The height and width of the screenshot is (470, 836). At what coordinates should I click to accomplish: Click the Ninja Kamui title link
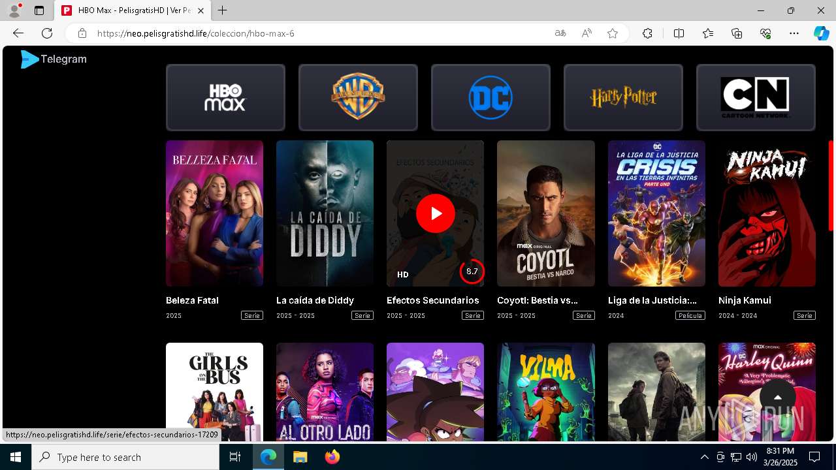[x=745, y=300]
